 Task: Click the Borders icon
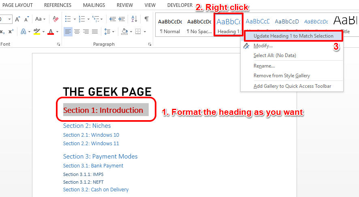click(x=138, y=32)
